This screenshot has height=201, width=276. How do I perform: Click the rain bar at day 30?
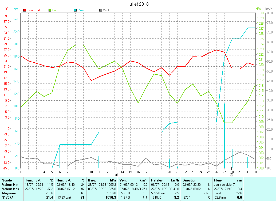point(248,162)
